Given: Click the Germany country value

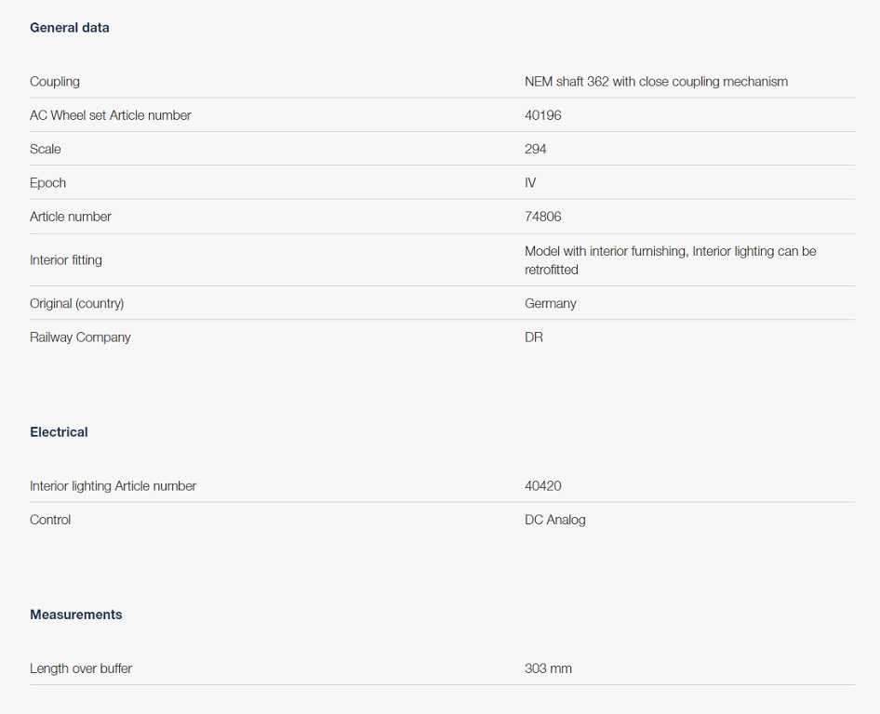Looking at the screenshot, I should click(x=551, y=304).
